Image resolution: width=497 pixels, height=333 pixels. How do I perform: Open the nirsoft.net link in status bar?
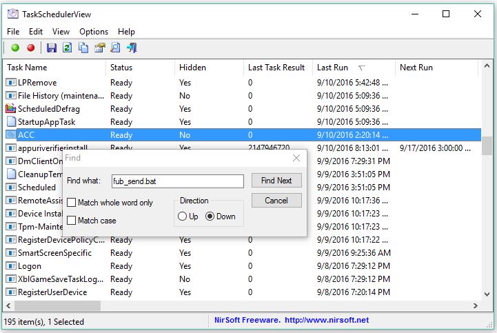pyautogui.click(x=327, y=320)
